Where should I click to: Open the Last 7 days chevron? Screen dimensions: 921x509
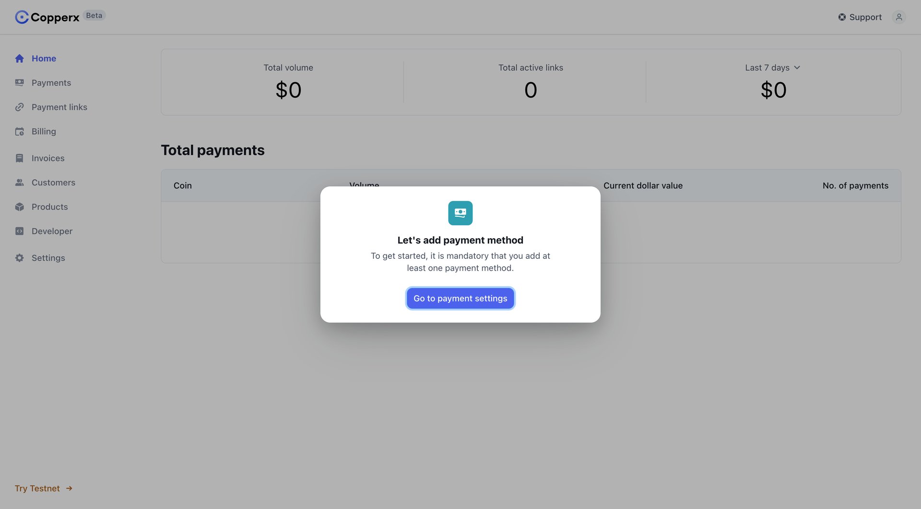point(798,68)
